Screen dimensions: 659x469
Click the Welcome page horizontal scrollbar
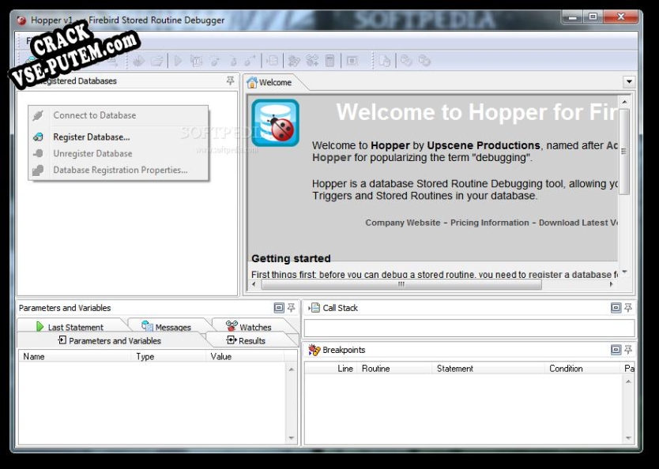[x=403, y=284]
